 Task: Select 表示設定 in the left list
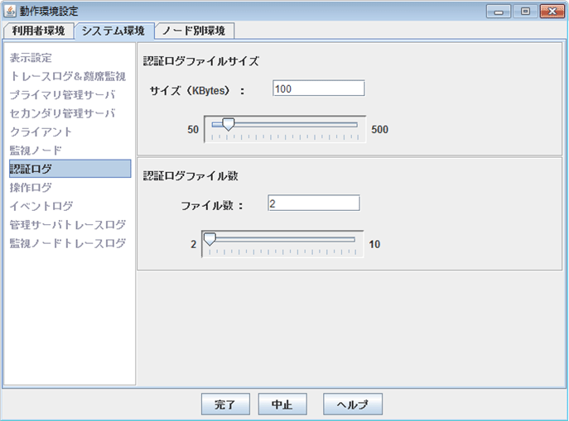(x=30, y=59)
